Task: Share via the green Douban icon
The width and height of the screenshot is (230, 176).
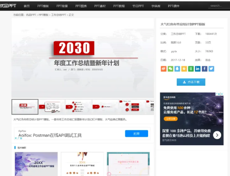Action: click(191, 69)
